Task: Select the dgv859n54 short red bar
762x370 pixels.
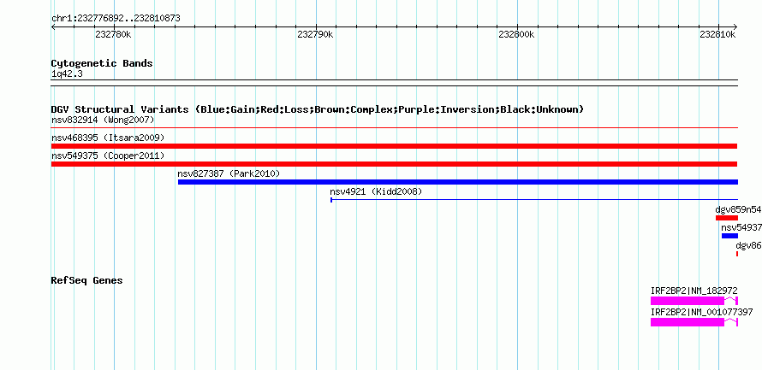Action: click(x=727, y=218)
